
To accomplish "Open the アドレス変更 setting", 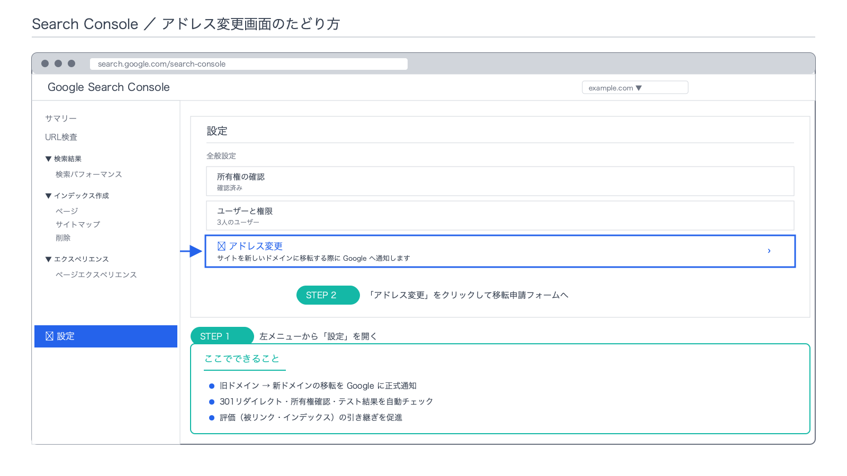I will pyautogui.click(x=500, y=251).
